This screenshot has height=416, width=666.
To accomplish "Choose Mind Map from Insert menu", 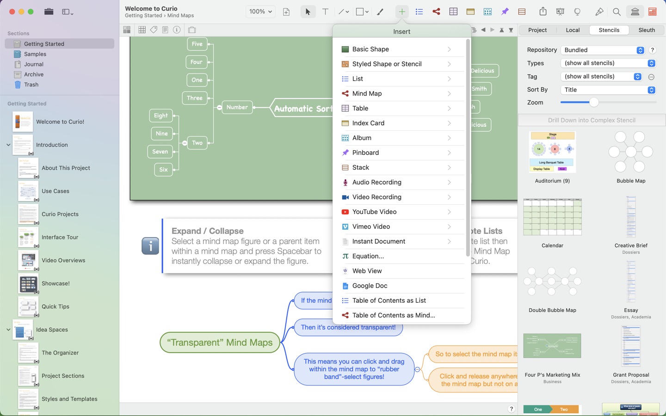I will click(367, 93).
